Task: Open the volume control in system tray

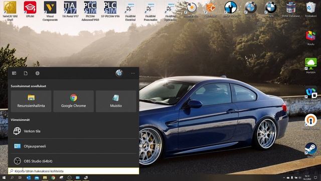Action: 300,177
